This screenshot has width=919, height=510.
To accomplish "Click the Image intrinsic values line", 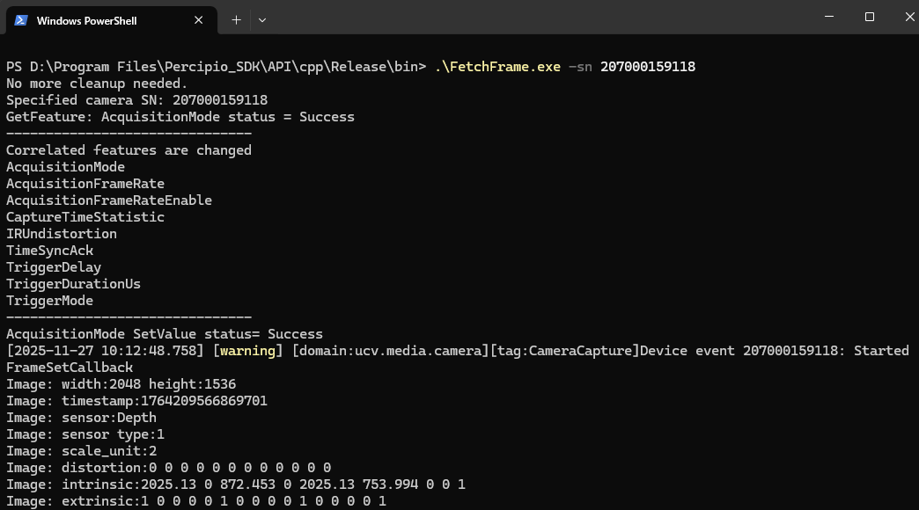I will (x=235, y=484).
